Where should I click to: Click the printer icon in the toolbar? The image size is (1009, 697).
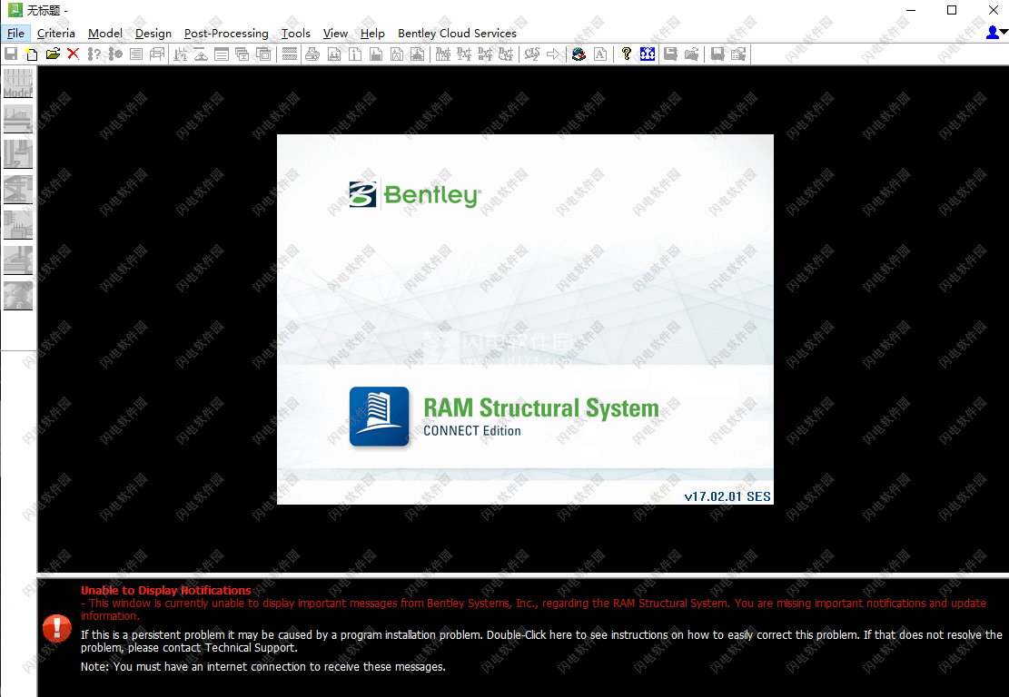click(312, 54)
